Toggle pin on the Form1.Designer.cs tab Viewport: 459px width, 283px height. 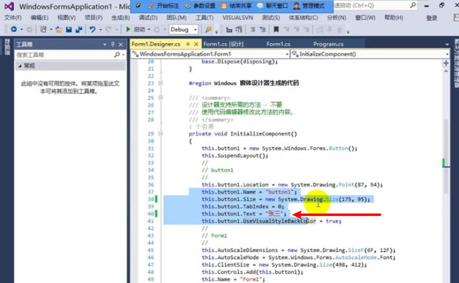pyautogui.click(x=188, y=44)
